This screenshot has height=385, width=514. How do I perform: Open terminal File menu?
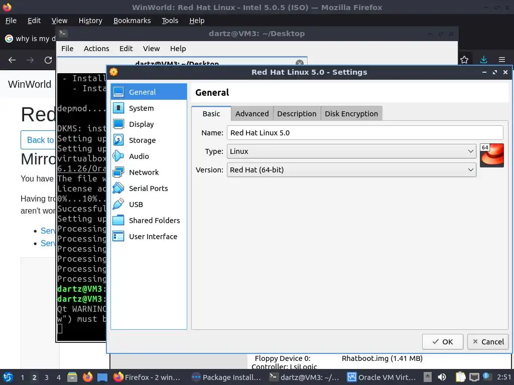click(67, 49)
